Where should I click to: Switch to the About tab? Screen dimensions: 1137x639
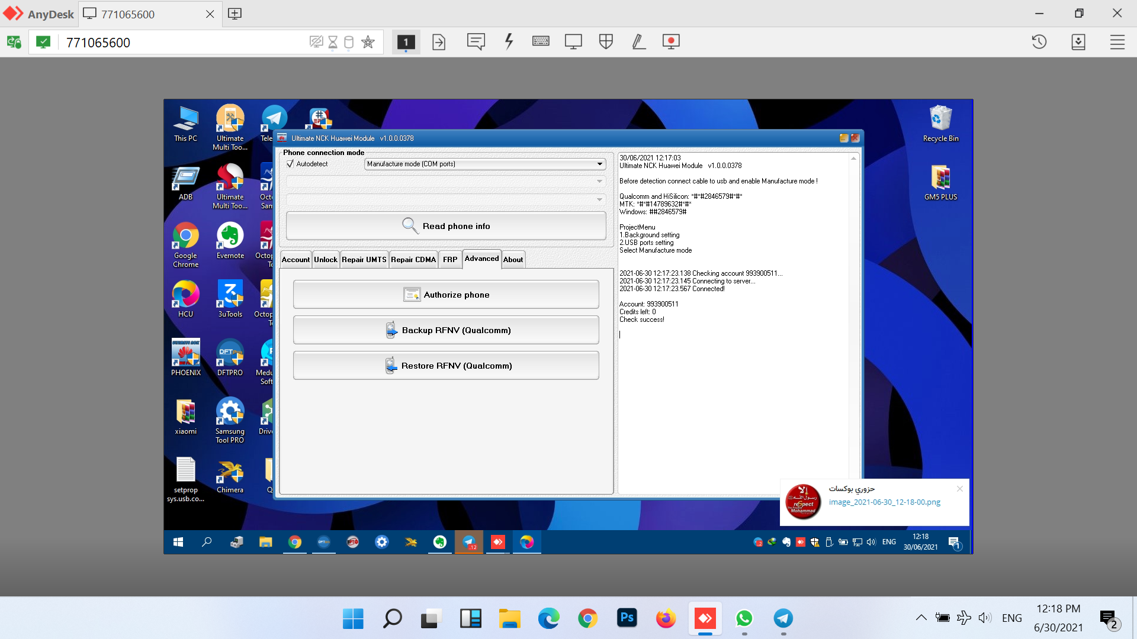(x=513, y=260)
